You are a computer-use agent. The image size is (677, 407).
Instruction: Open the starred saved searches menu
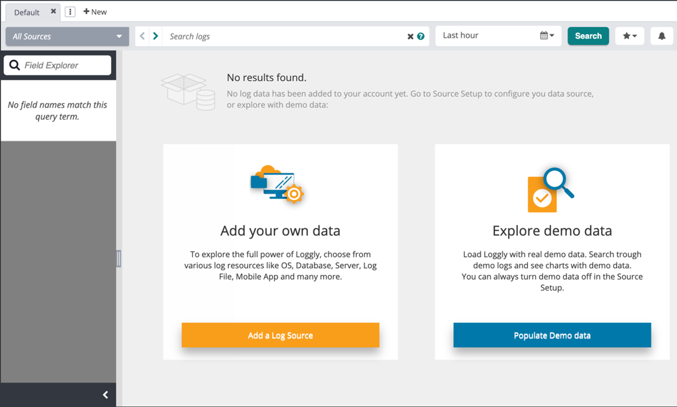point(629,36)
